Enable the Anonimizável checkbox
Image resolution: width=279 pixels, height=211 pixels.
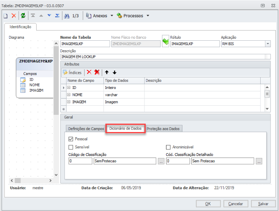click(x=168, y=147)
